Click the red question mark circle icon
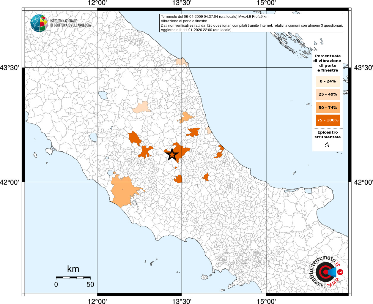Screen dimensions: 373x304 click(341, 272)
